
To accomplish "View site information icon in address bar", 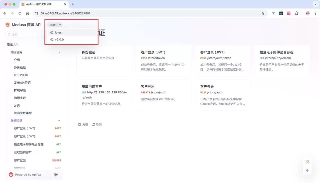I will pyautogui.click(x=36, y=13).
